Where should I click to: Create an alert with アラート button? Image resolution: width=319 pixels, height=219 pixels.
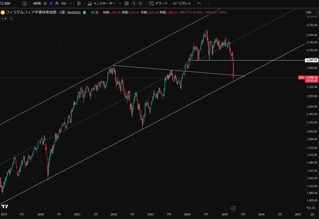[x=159, y=3]
